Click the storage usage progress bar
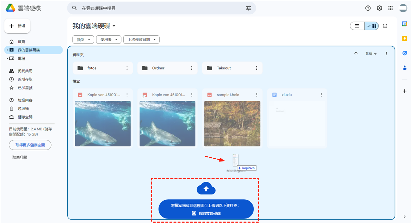 pos(32,123)
